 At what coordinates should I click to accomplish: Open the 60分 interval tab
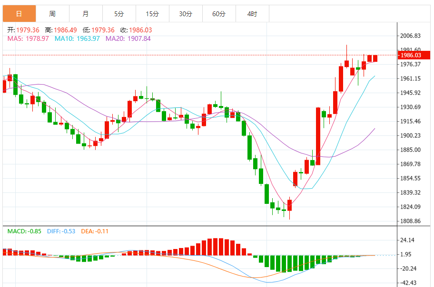tap(219, 14)
